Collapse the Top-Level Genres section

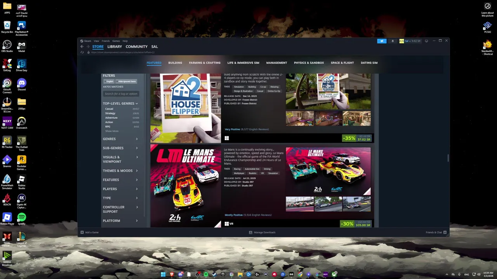(x=120, y=103)
